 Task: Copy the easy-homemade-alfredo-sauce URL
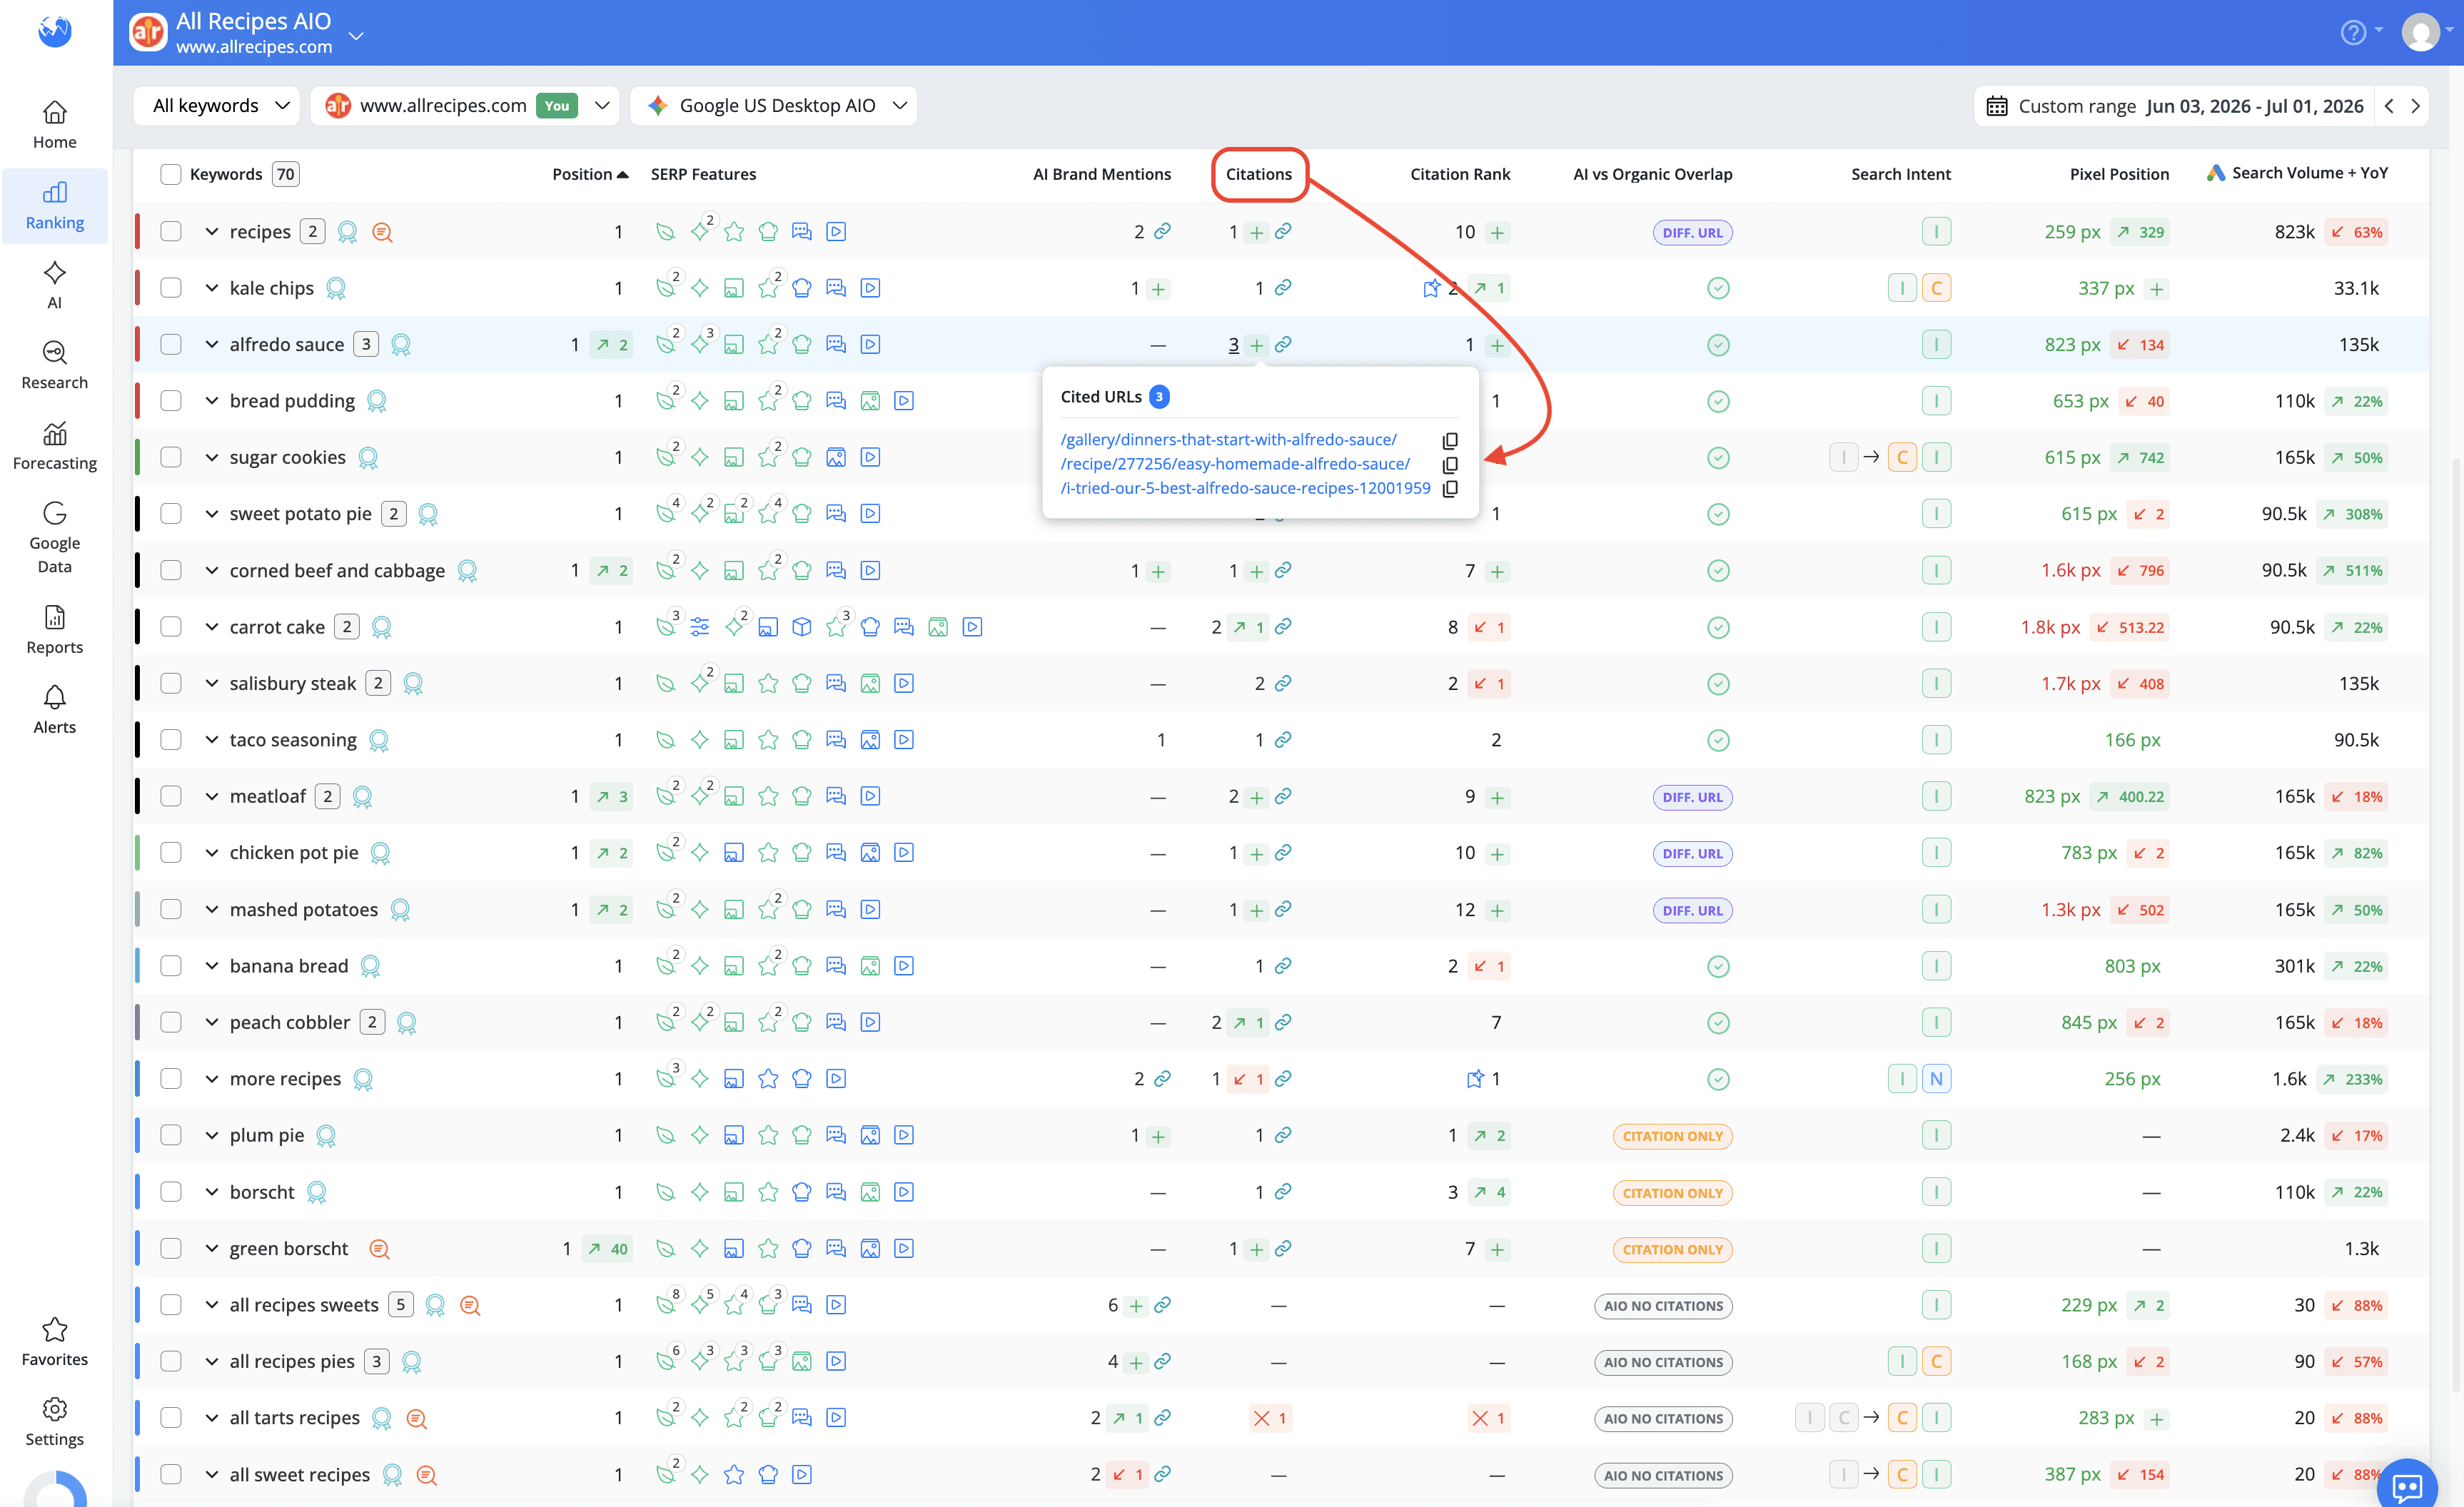point(1450,465)
